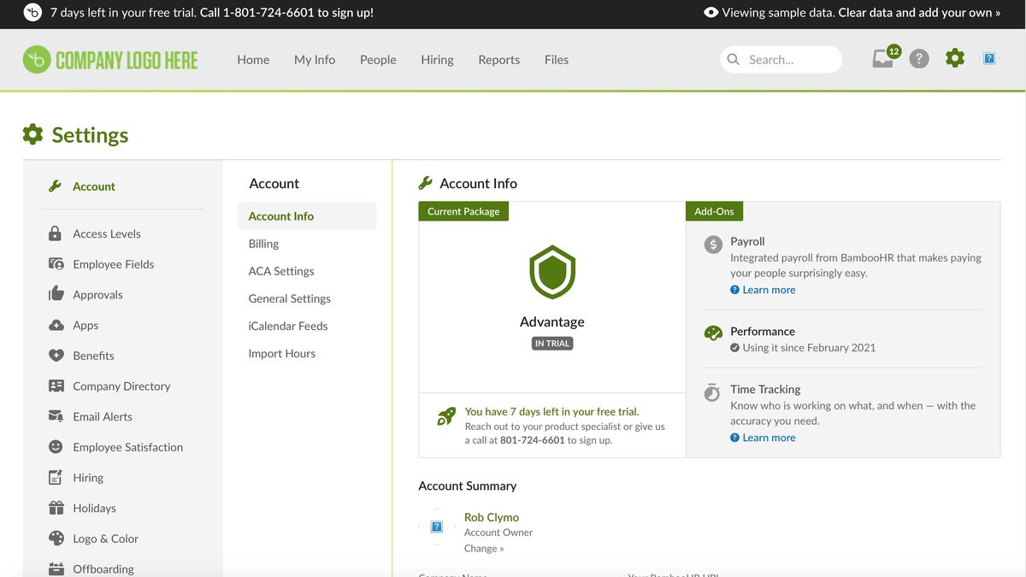Click the Access Levels lock icon

53,233
